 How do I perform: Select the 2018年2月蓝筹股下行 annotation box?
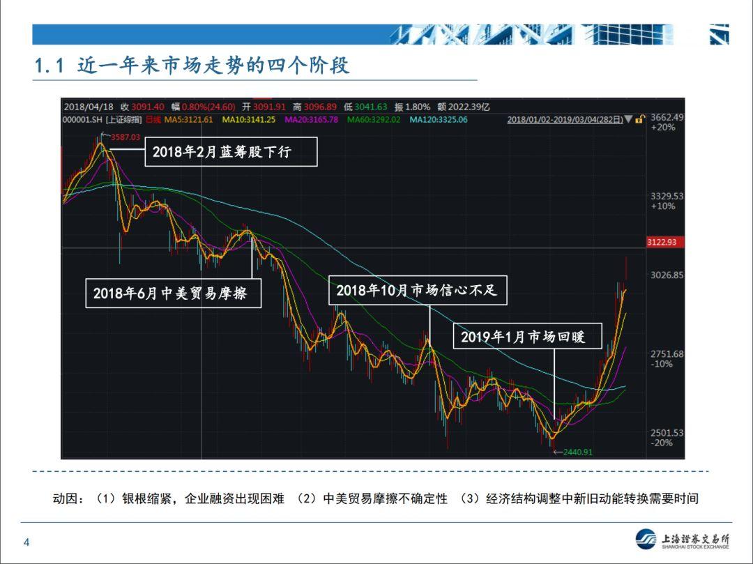(231, 152)
